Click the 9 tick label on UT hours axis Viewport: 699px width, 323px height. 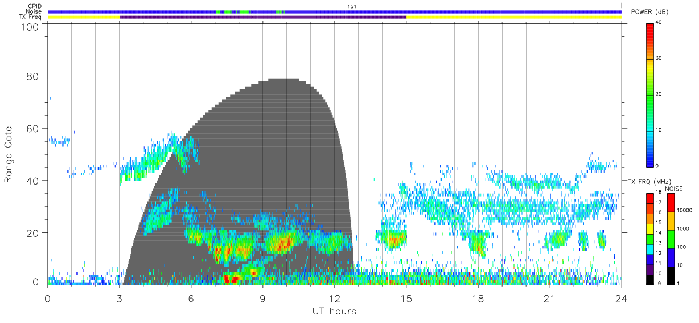pos(263,299)
